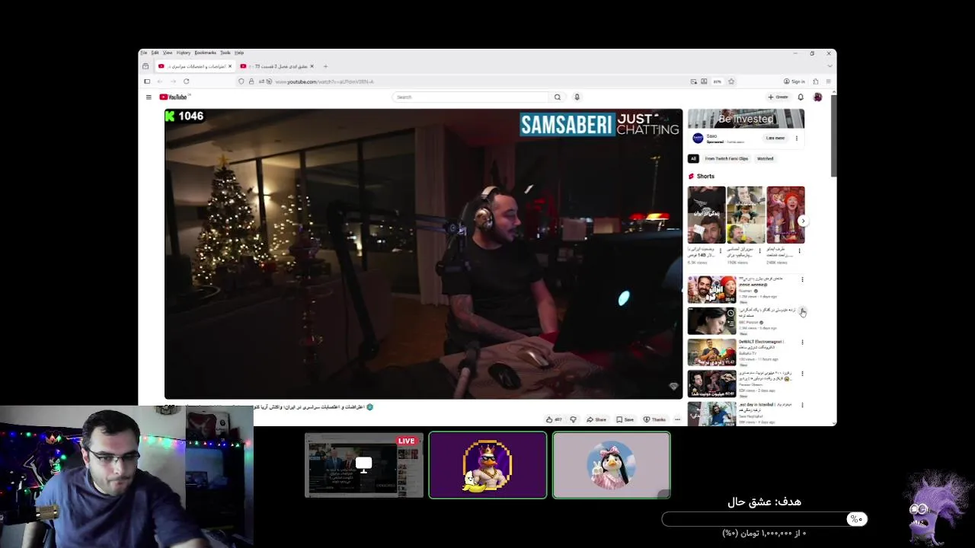Open the View menu
The image size is (975, 548).
coord(168,53)
